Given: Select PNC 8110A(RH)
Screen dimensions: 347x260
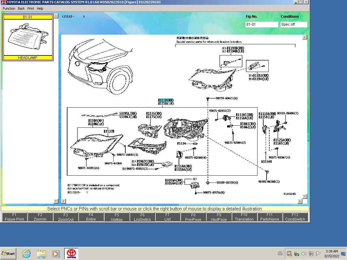Looking at the screenshot, I should tap(96, 121).
